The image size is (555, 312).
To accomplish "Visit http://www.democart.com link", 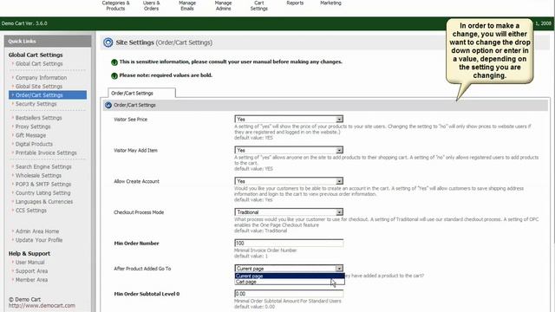I will pos(42,305).
